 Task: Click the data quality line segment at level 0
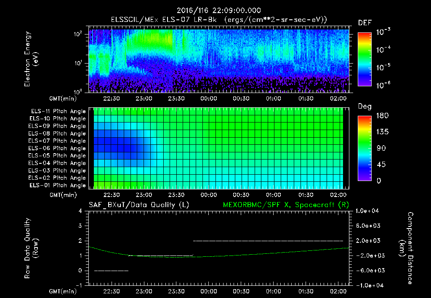click(x=111, y=271)
